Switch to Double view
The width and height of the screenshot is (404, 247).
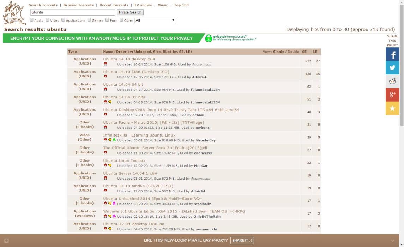(293, 52)
